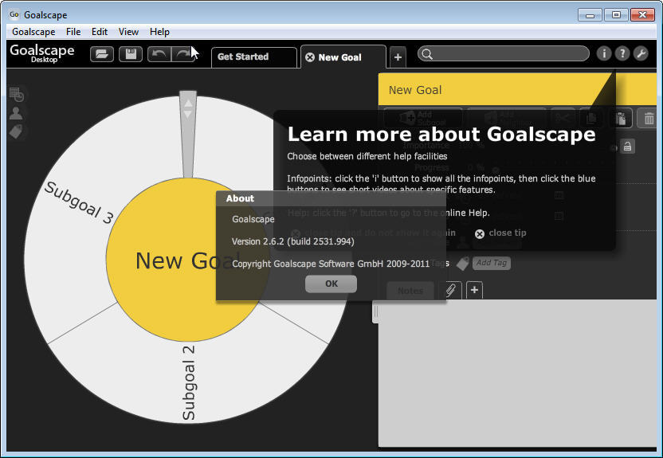Add a new tab with the plus button
This screenshot has height=458, width=663.
(398, 57)
